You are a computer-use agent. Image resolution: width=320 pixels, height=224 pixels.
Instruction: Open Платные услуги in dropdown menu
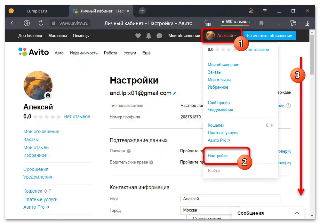click(222, 133)
